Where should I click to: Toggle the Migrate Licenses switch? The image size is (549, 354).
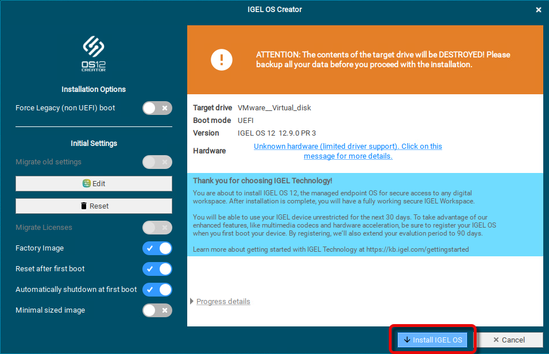[x=157, y=228]
